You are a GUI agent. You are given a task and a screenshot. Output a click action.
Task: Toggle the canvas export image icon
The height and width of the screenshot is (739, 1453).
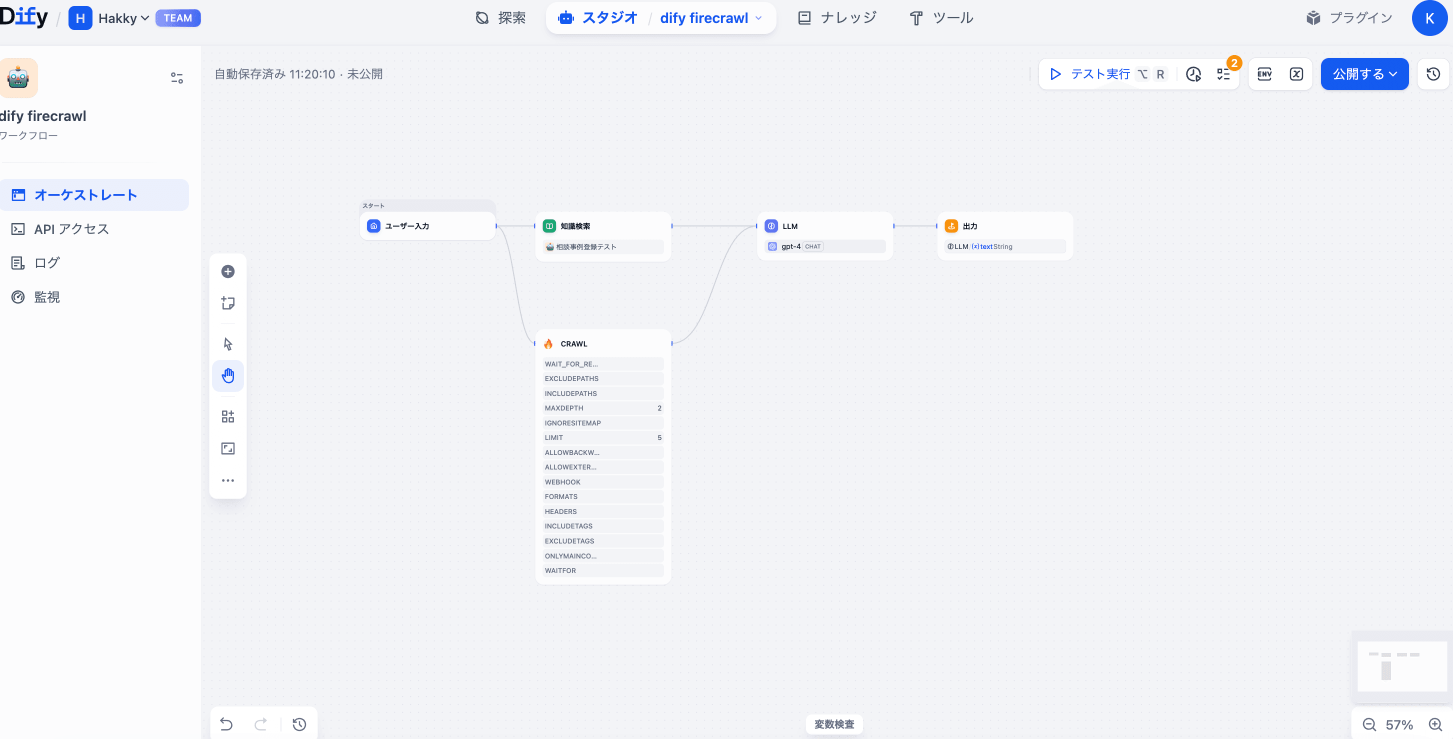point(228,448)
